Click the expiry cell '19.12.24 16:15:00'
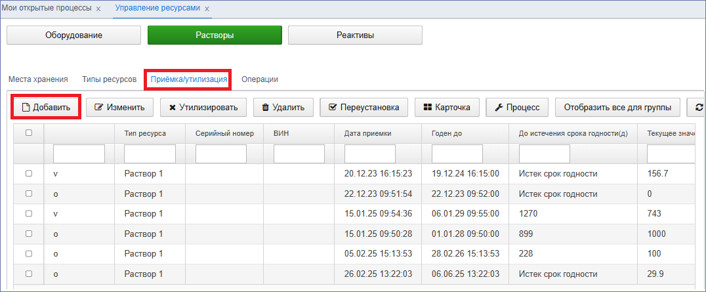 point(465,173)
